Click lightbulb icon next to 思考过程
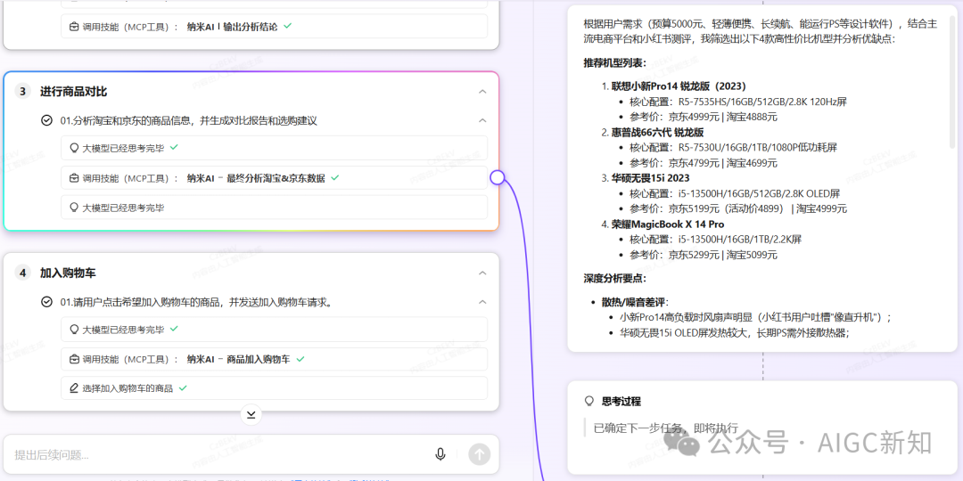The height and width of the screenshot is (481, 963). (x=589, y=401)
